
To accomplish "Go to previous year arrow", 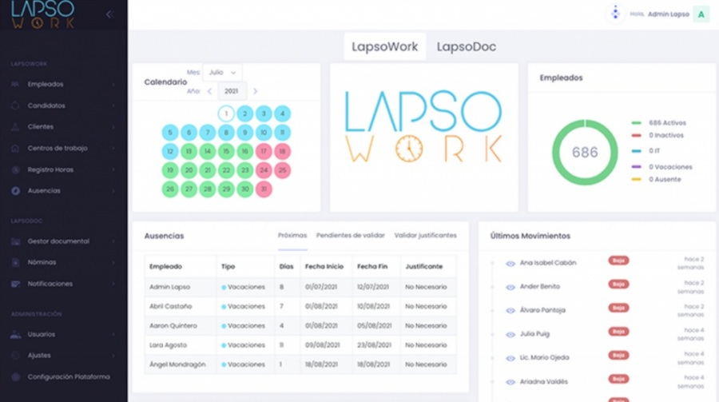I will 209,91.
